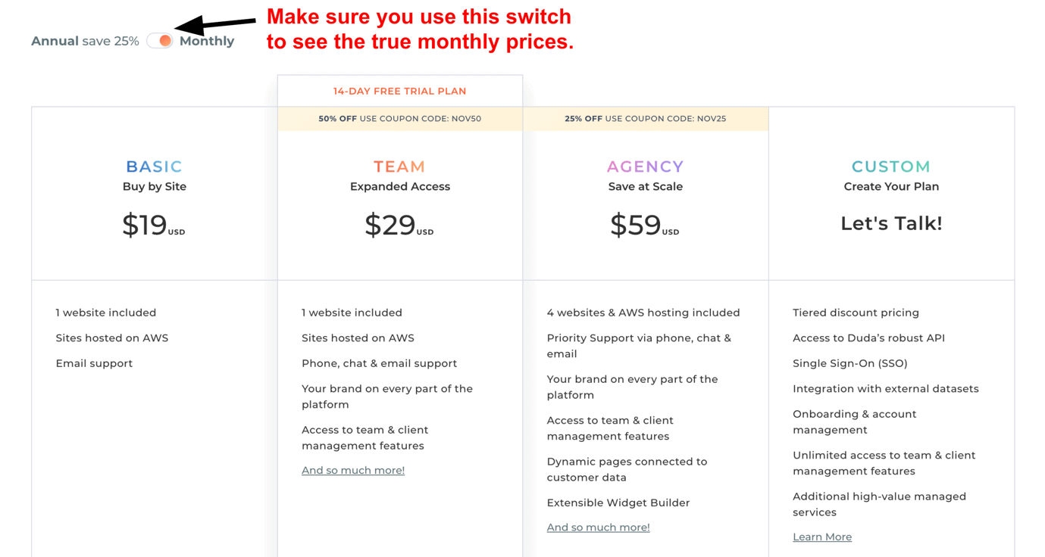Follow the Custom plan Learn More link
1045x557 pixels.
tap(822, 537)
